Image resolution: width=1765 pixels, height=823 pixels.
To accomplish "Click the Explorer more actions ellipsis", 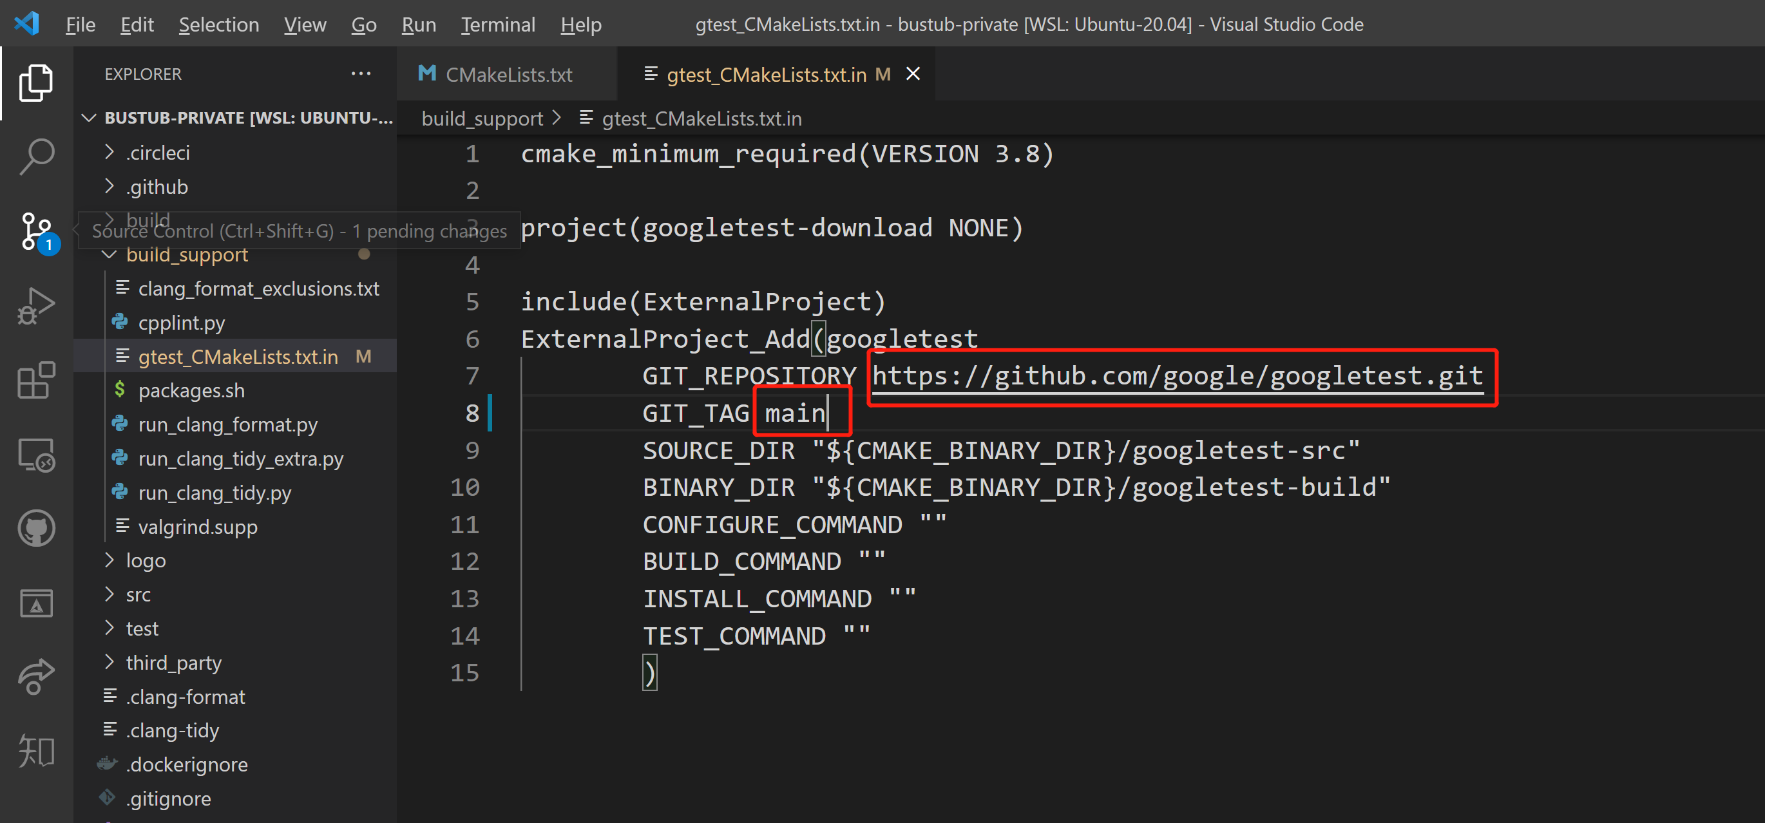I will [x=360, y=74].
